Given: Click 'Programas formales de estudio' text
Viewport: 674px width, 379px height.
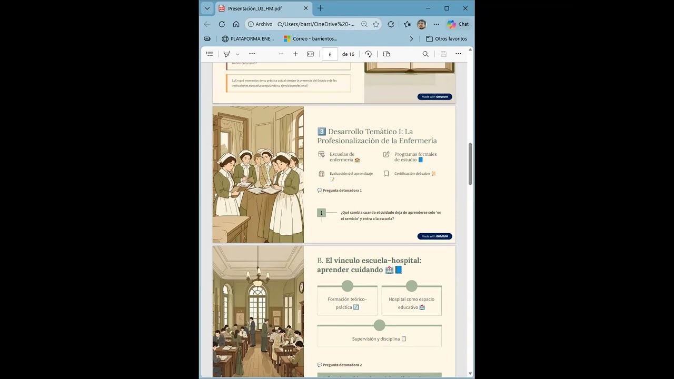Looking at the screenshot, I should [x=415, y=157].
